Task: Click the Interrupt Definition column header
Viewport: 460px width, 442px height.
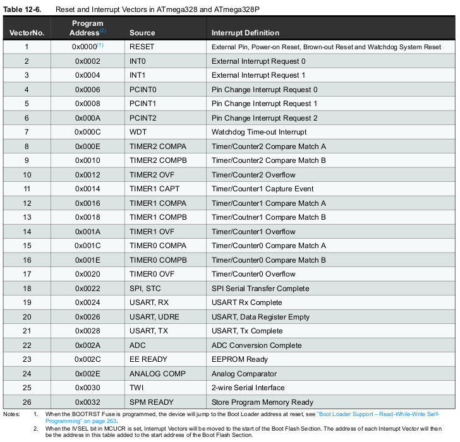Action: point(245,33)
